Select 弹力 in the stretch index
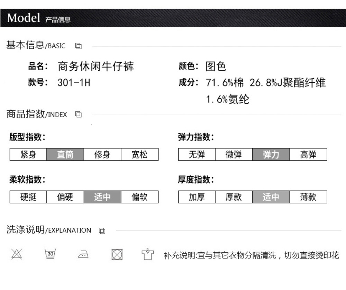The image size is (346, 290). [x=271, y=154]
